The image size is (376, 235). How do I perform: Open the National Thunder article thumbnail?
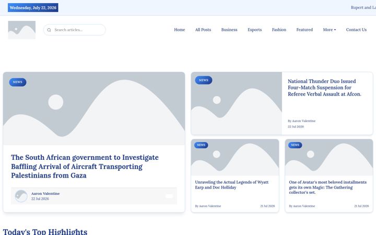[237, 103]
